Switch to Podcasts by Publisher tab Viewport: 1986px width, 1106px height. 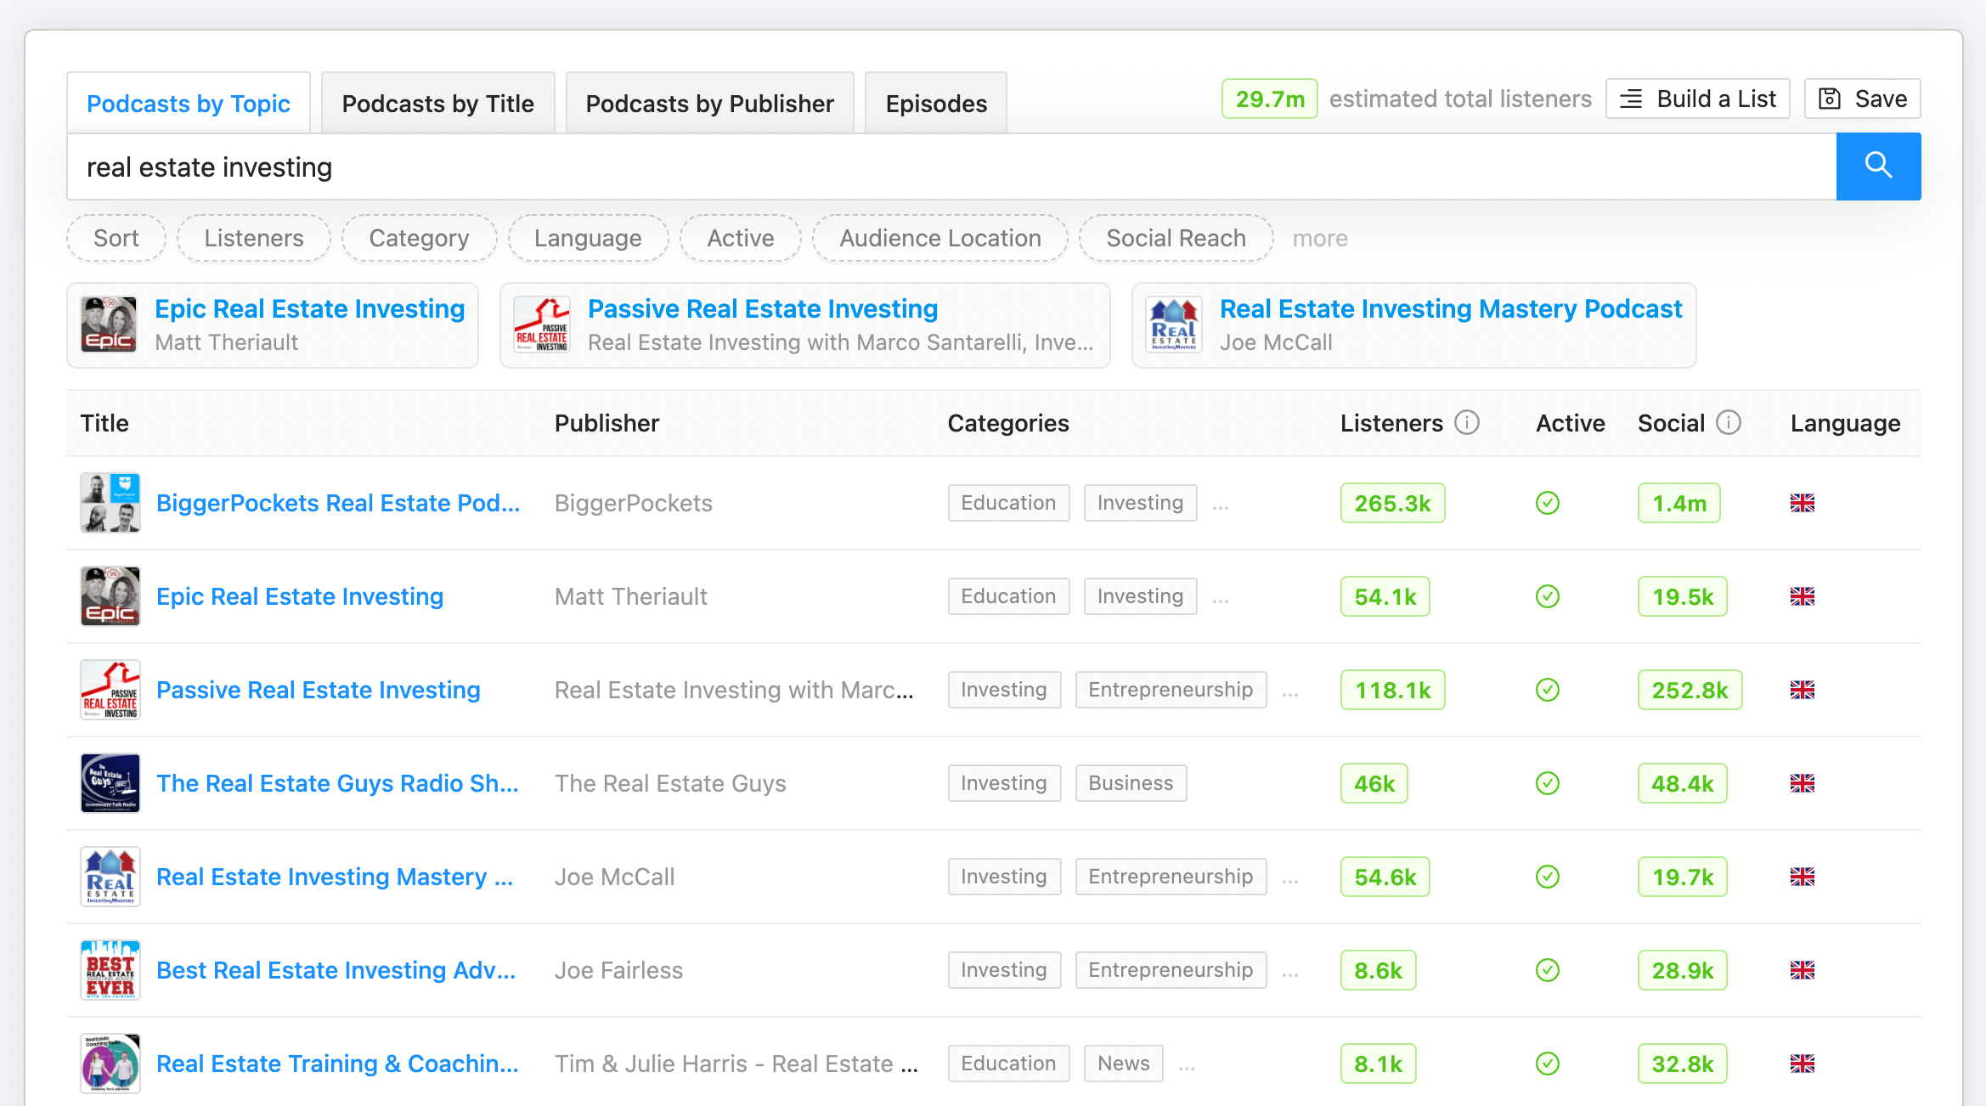(x=709, y=103)
